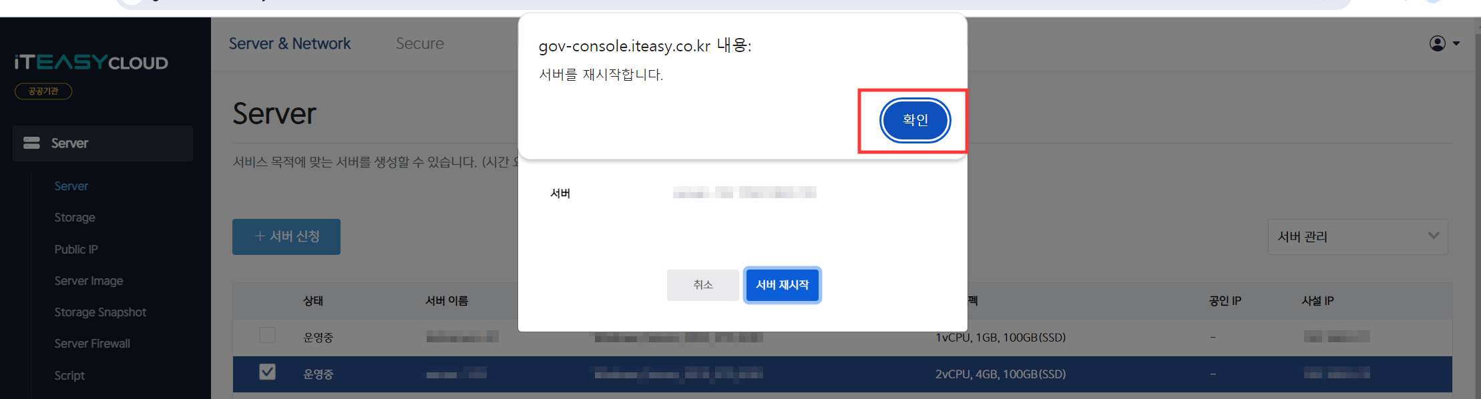Click the plus icon on 서버 신청
This screenshot has width=1481, height=399.
coord(260,236)
